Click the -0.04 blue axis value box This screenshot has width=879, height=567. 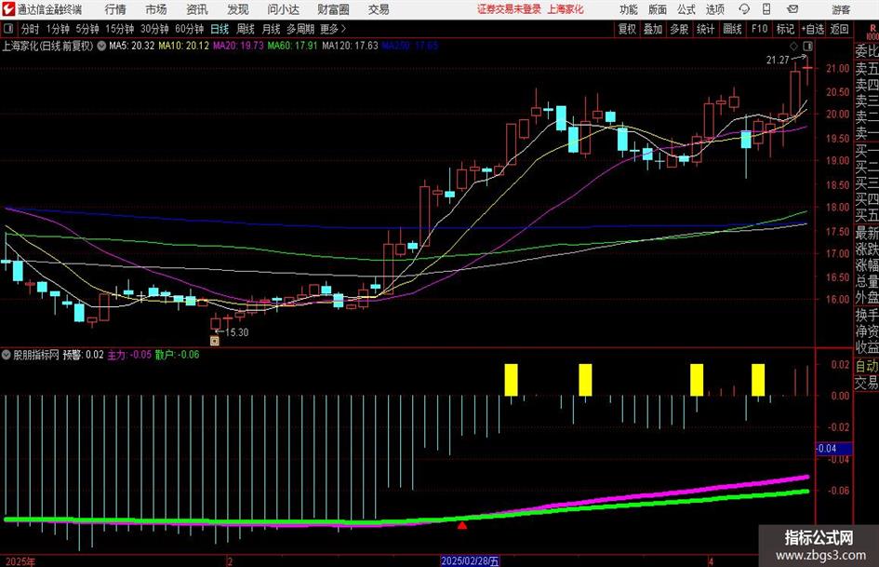[x=833, y=449]
